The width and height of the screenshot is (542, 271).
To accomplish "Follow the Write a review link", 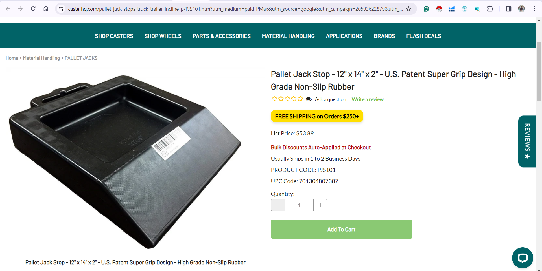I will pyautogui.click(x=368, y=99).
